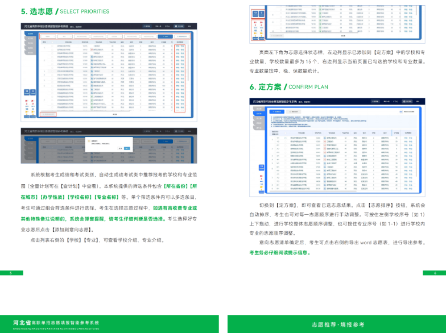446x333 pixels.
Task: Click add-to-intended button in red box bottom-left
Action: [x=48, y=114]
